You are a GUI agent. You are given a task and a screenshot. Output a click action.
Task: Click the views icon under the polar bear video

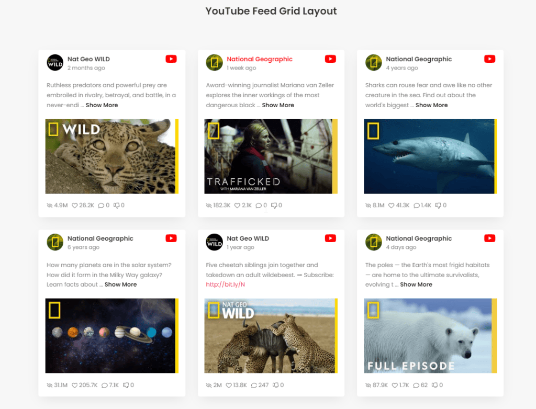coord(368,385)
